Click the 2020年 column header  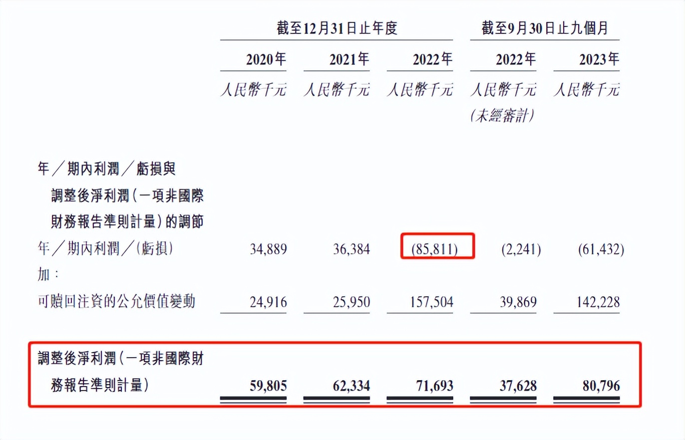[x=266, y=60]
